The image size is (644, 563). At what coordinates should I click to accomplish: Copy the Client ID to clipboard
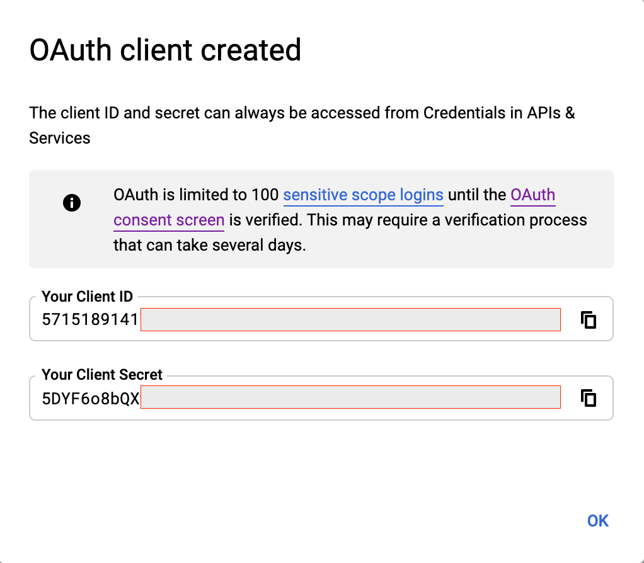click(x=588, y=320)
